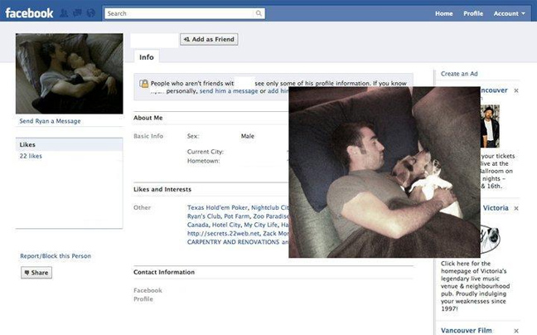The width and height of the screenshot is (537, 335).
Task: Open the profile picture thumbnail
Action: [69, 74]
